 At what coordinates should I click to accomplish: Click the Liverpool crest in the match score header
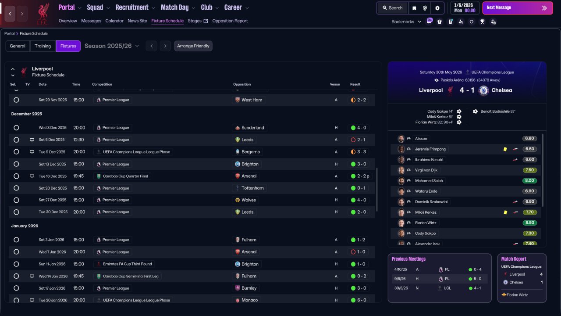(x=450, y=90)
